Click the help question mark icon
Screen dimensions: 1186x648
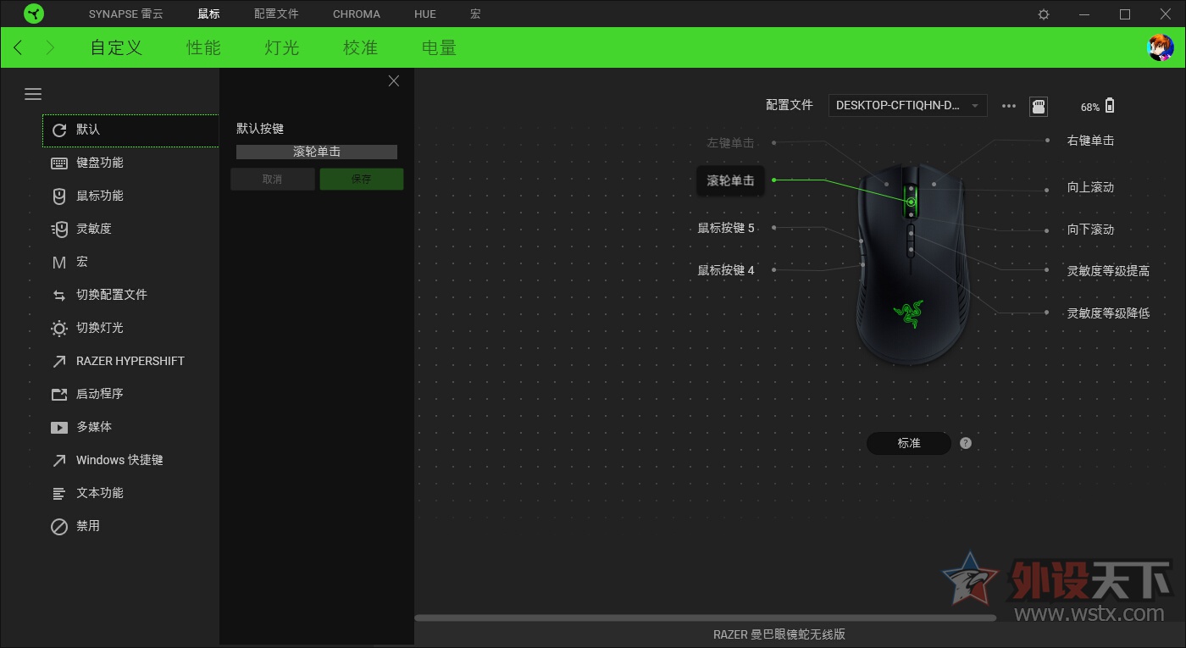(966, 443)
